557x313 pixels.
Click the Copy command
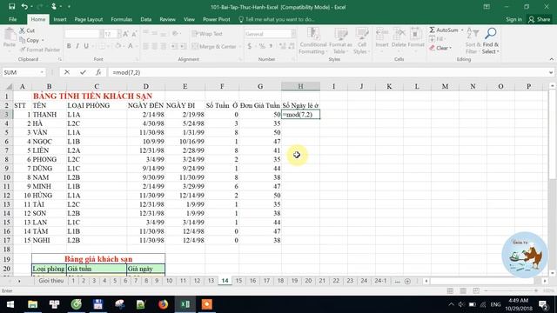pyautogui.click(x=31, y=40)
